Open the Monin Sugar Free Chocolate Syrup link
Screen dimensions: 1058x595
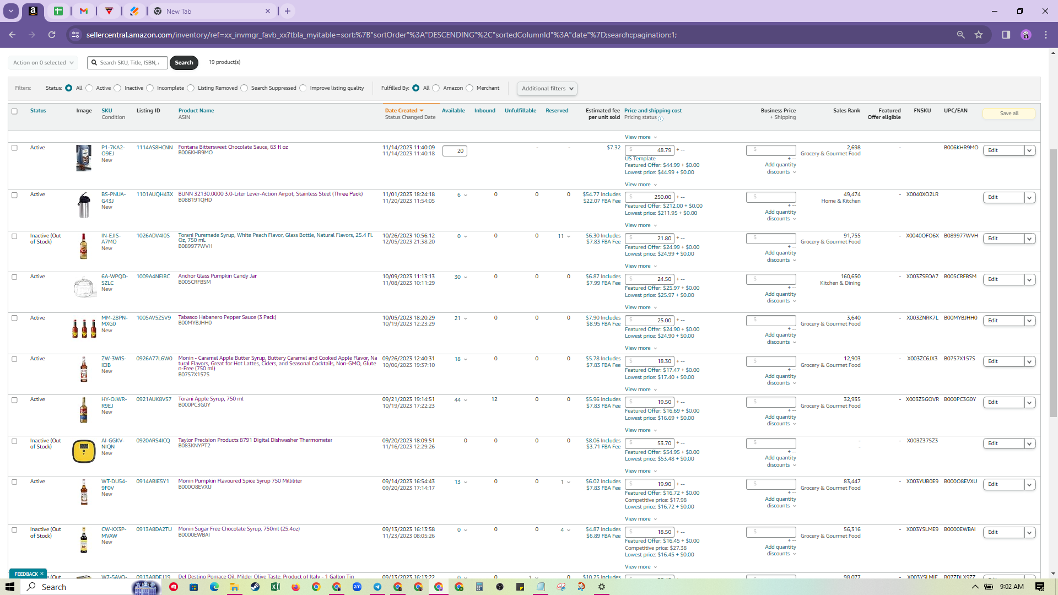point(239,529)
